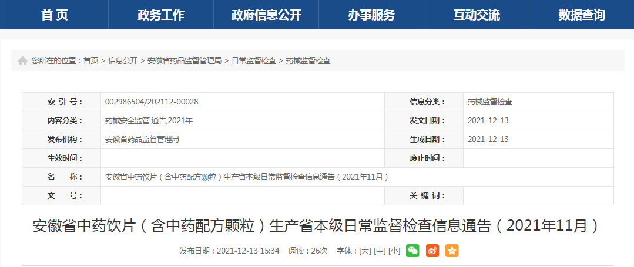The height and width of the screenshot is (267, 634).
Task: Click 药械安全监管,通告,2021年 content category value
Action: click(x=149, y=120)
